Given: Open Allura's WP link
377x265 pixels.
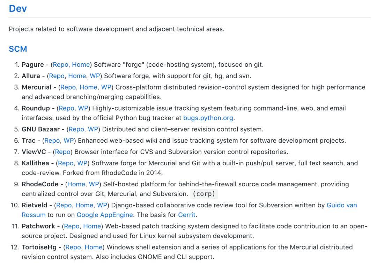Looking at the screenshot, I should coord(95,76).
